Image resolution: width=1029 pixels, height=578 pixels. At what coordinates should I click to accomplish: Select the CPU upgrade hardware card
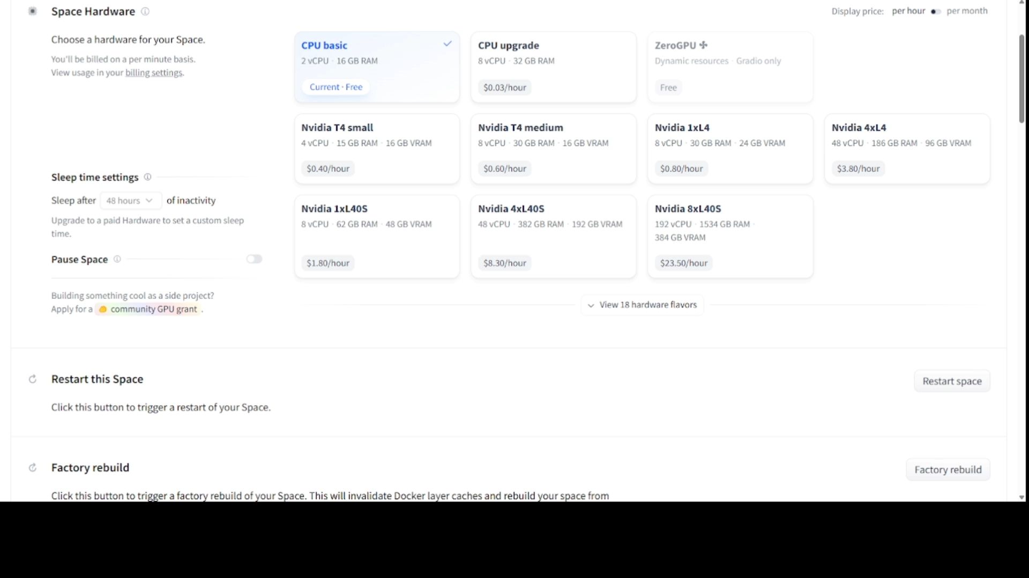(553, 67)
